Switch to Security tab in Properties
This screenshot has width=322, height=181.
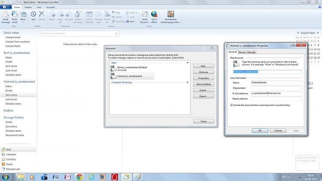click(251, 52)
